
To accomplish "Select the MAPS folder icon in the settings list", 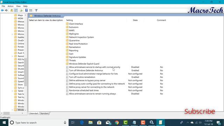I will (67, 30).
